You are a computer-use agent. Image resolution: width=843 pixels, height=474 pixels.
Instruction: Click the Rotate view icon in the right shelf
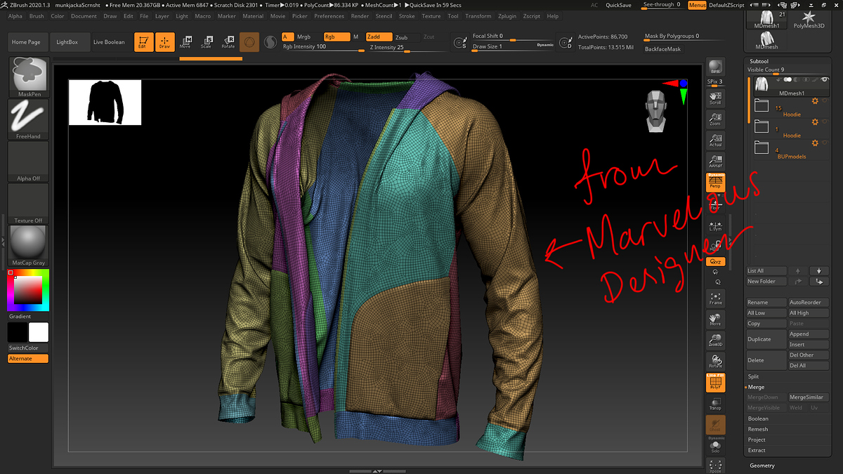715,362
